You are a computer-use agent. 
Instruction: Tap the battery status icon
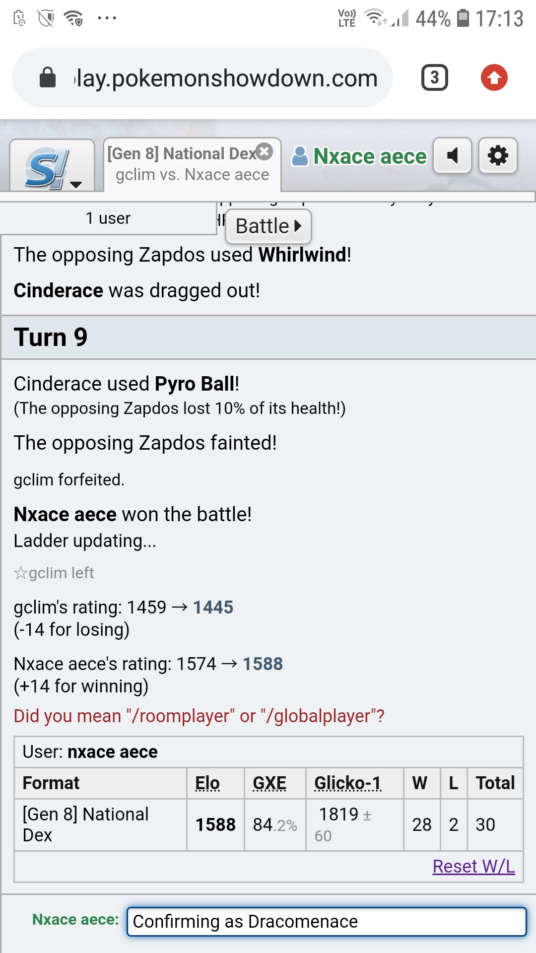(x=463, y=18)
